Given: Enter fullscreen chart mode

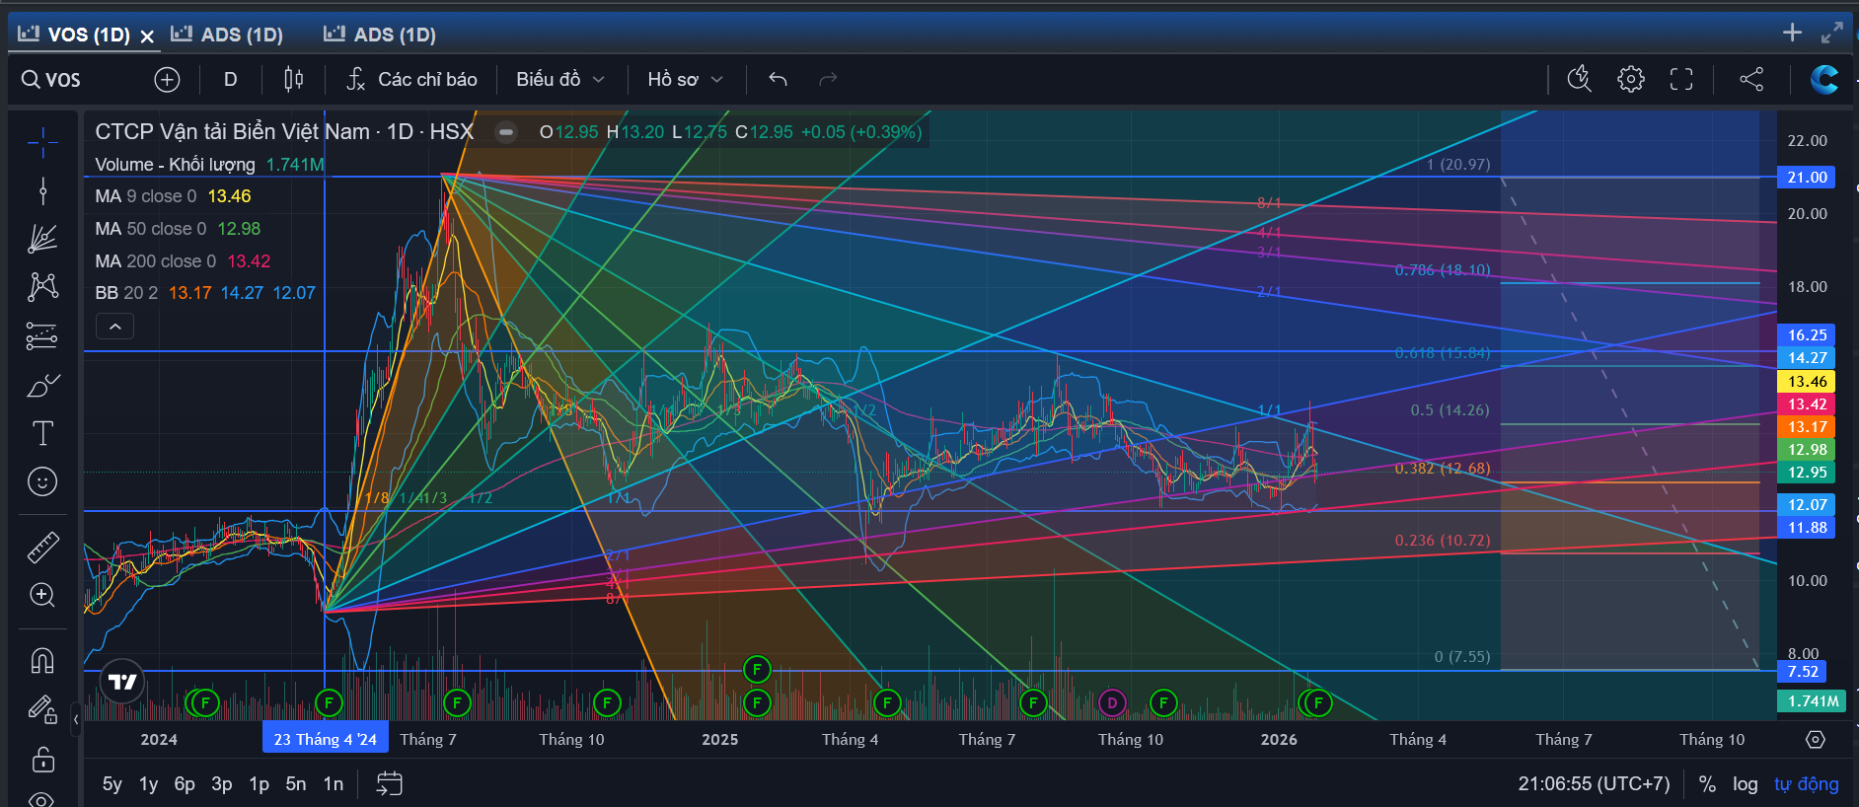Looking at the screenshot, I should pyautogui.click(x=1681, y=79).
